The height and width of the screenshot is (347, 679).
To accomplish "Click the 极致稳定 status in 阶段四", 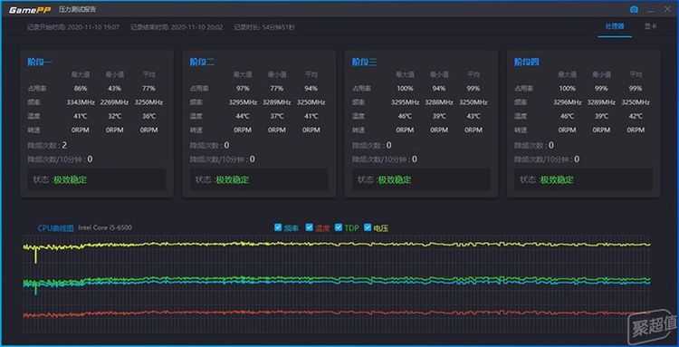I will pos(557,179).
